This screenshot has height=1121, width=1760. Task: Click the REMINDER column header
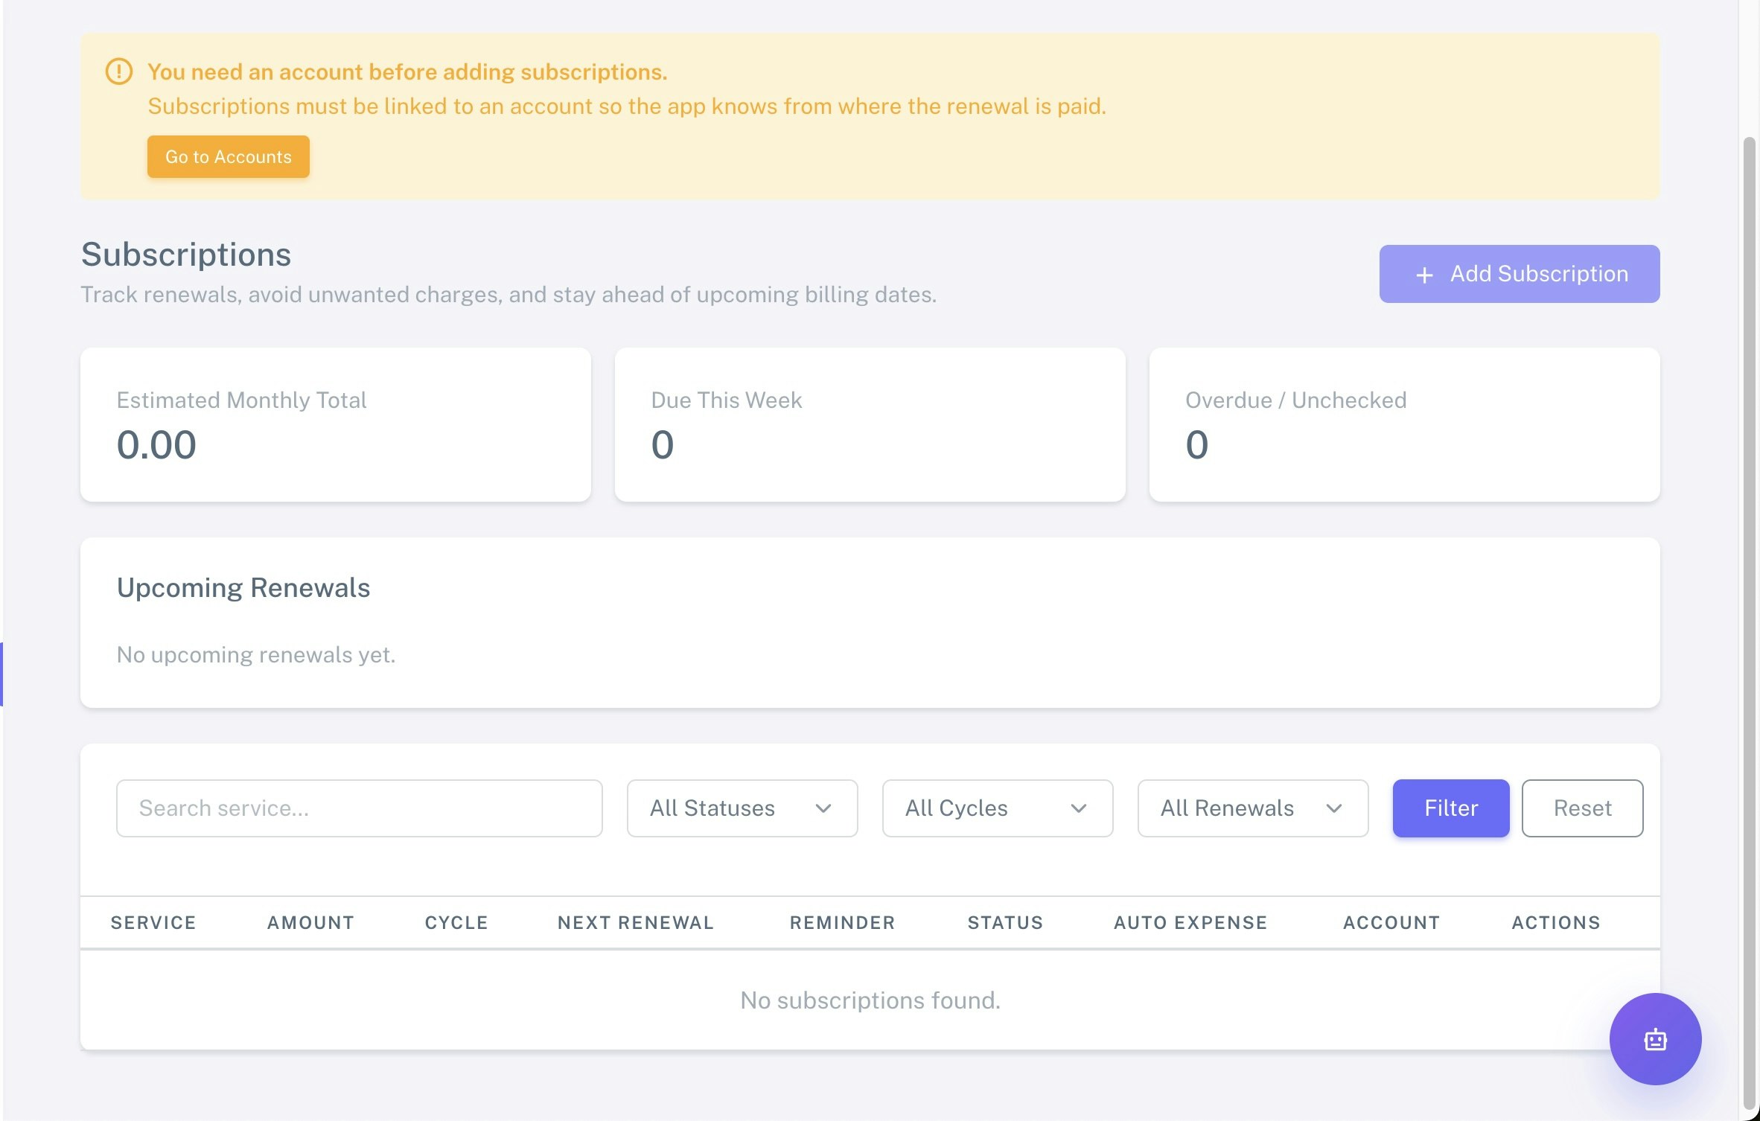842,922
